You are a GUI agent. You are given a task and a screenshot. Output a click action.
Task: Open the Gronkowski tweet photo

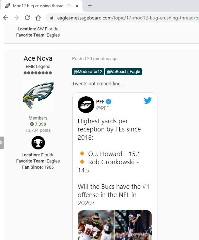[x=133, y=225]
